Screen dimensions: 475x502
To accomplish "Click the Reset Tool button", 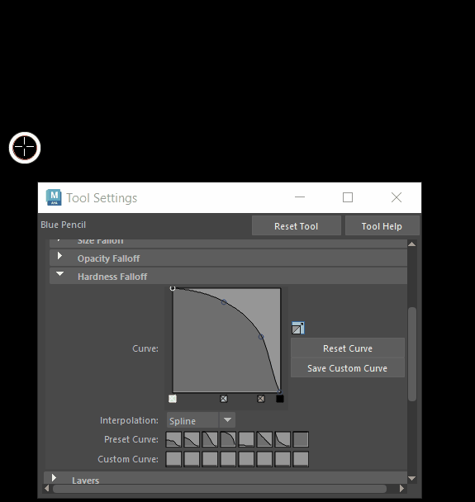I will click(297, 226).
